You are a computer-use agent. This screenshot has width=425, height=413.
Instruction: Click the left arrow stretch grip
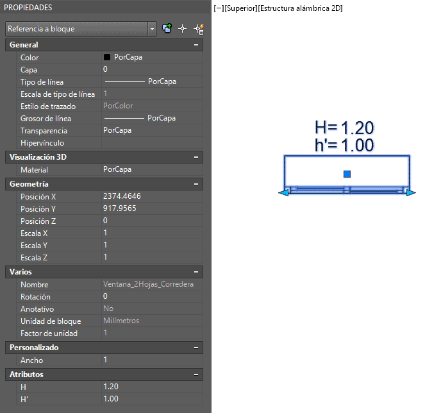point(282,192)
